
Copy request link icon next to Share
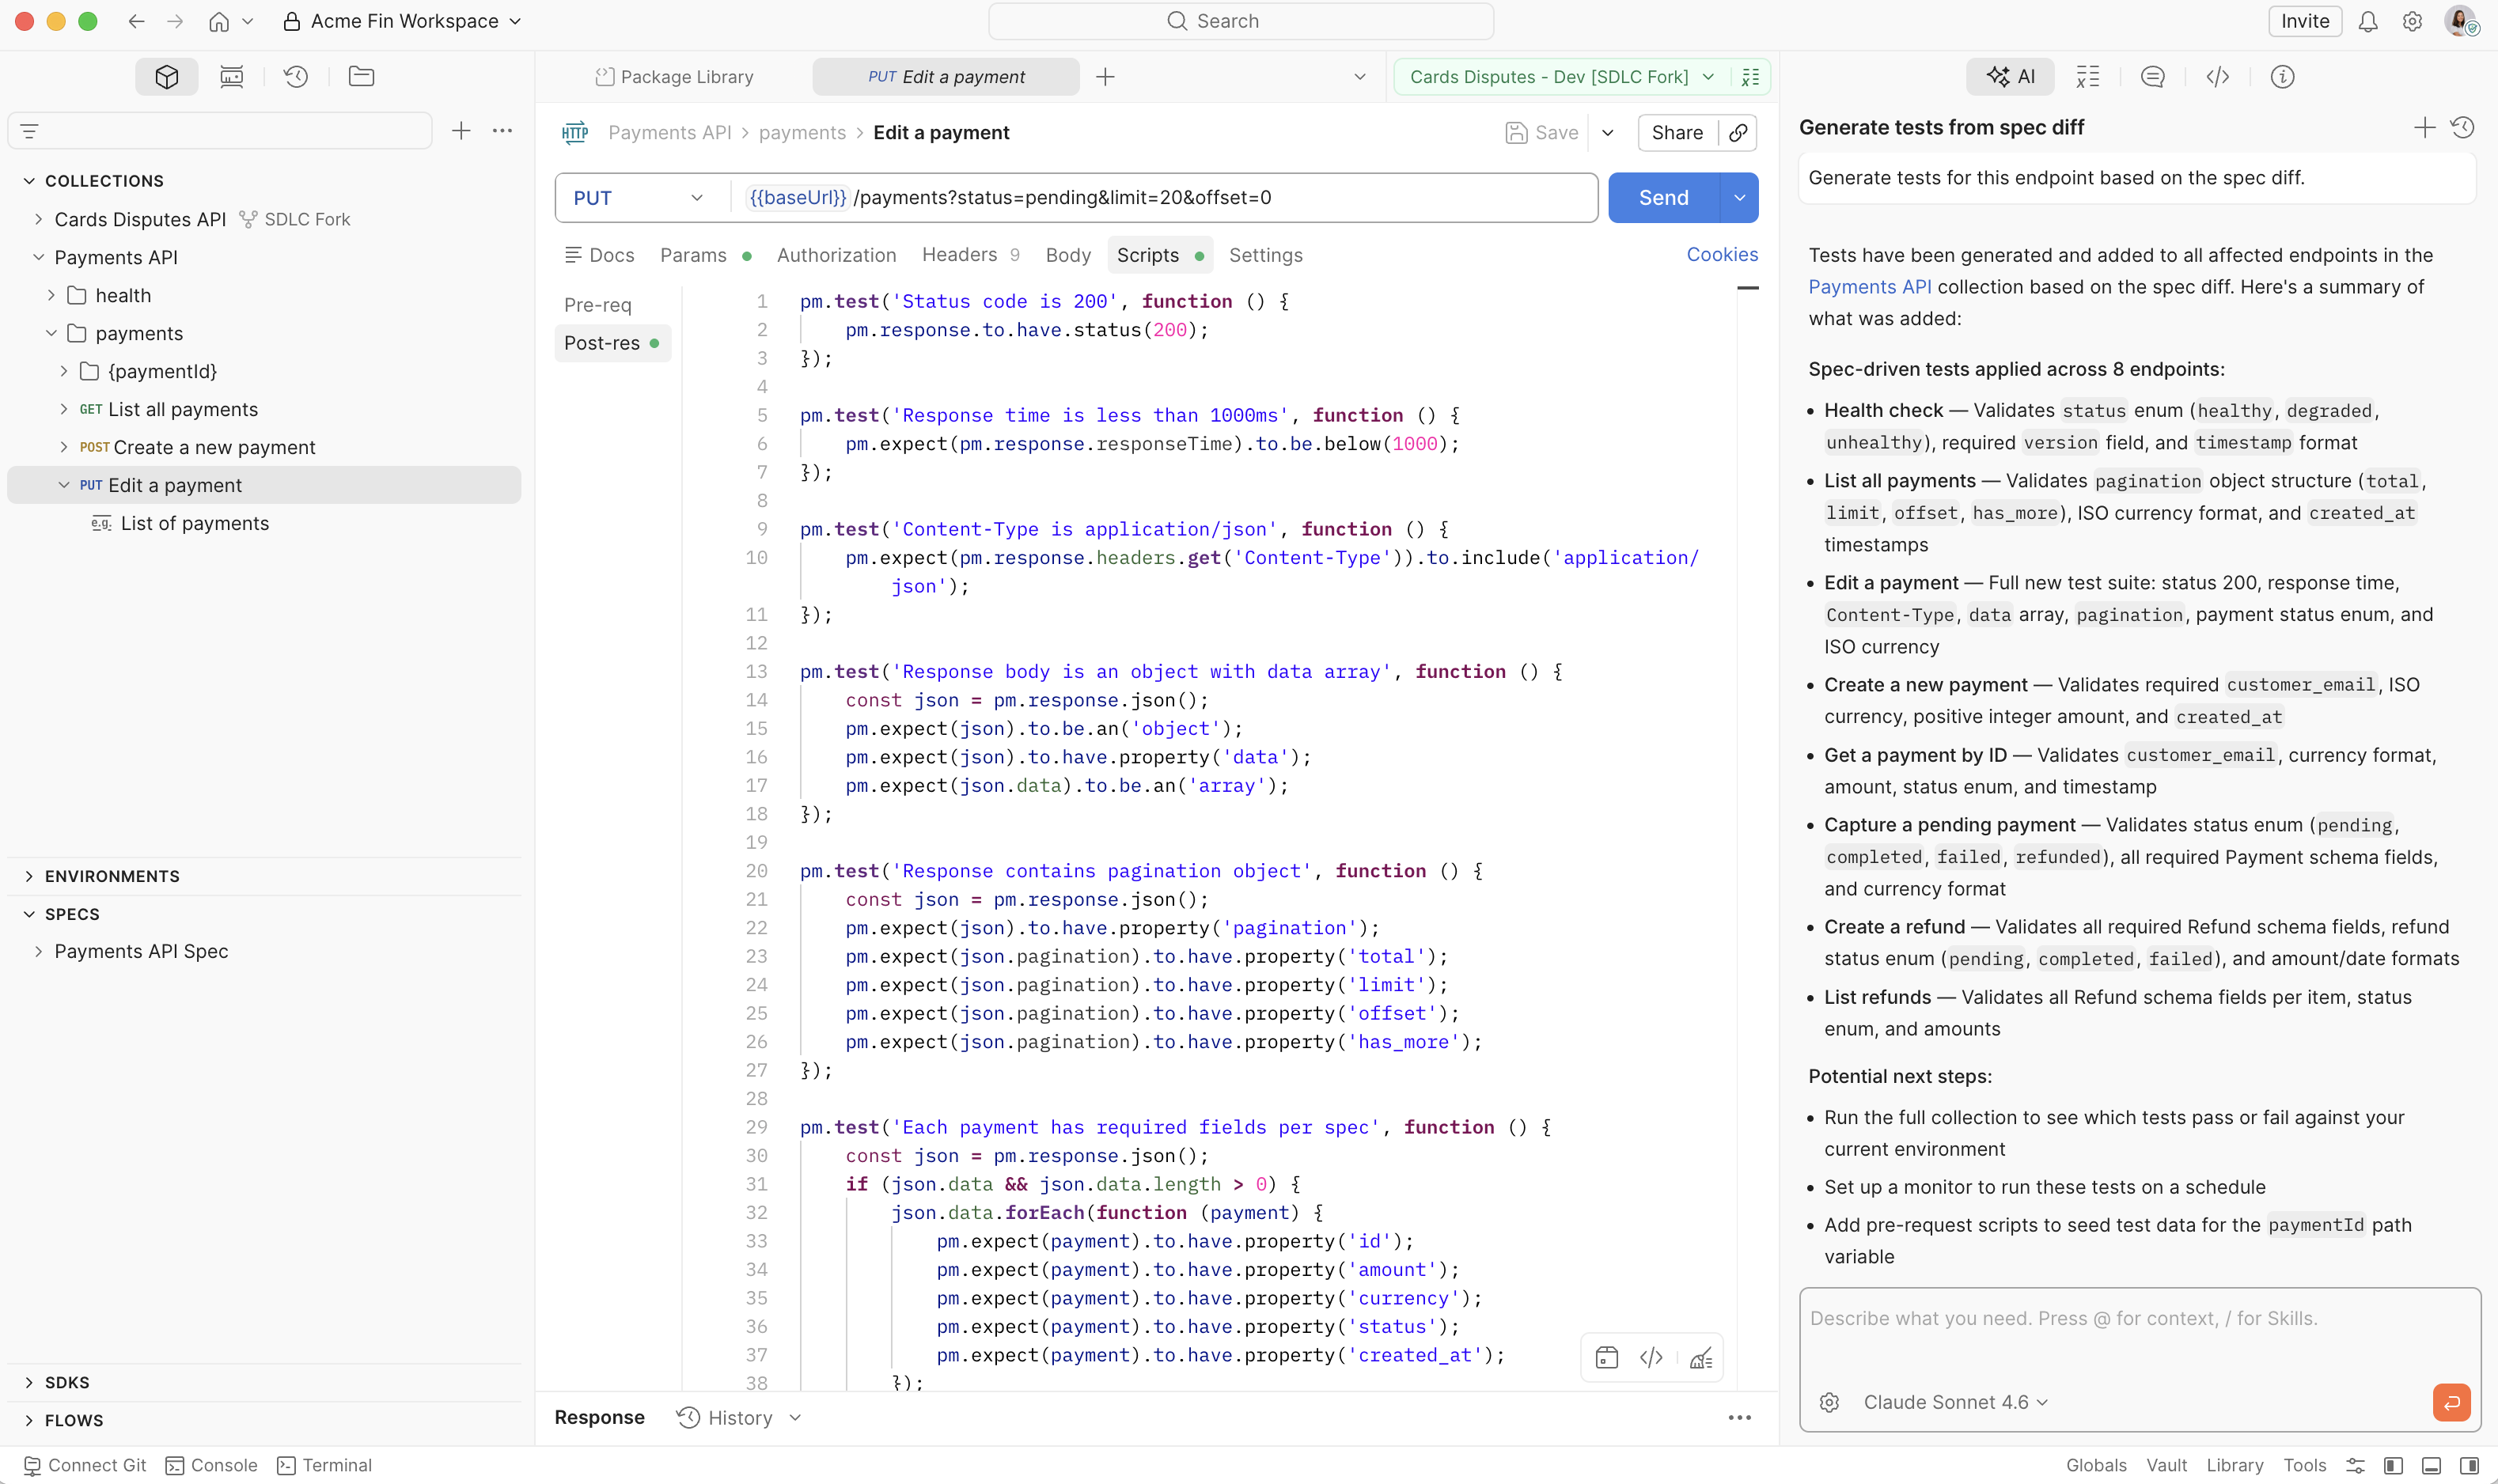click(1738, 133)
